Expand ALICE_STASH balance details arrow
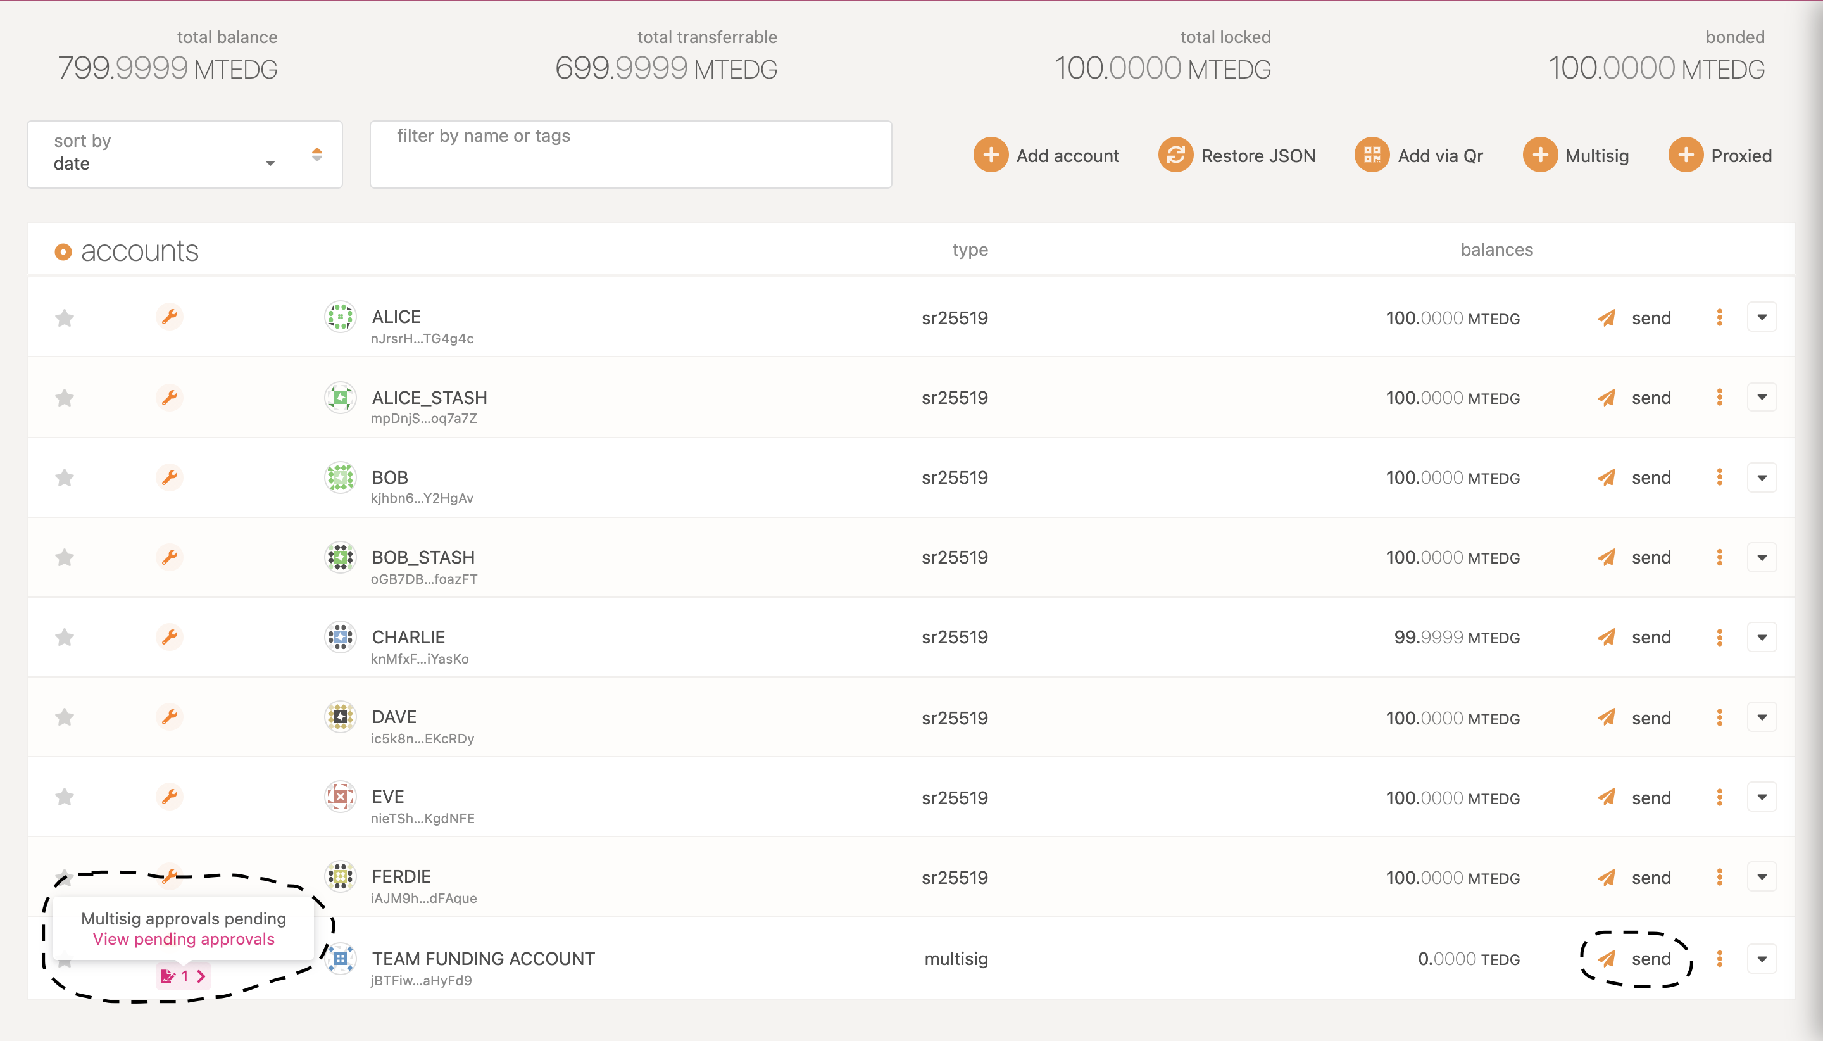This screenshot has height=1041, width=1823. pyautogui.click(x=1762, y=398)
